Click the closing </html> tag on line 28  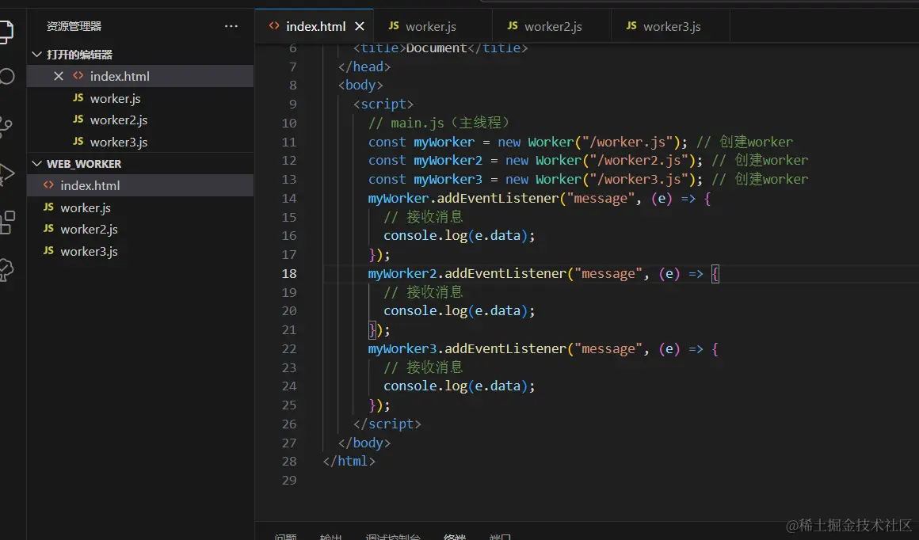pos(349,462)
